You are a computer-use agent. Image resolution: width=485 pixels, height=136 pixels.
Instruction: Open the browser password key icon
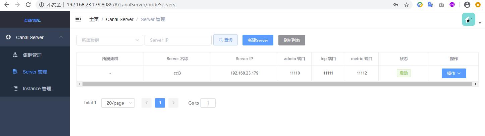coord(396,5)
